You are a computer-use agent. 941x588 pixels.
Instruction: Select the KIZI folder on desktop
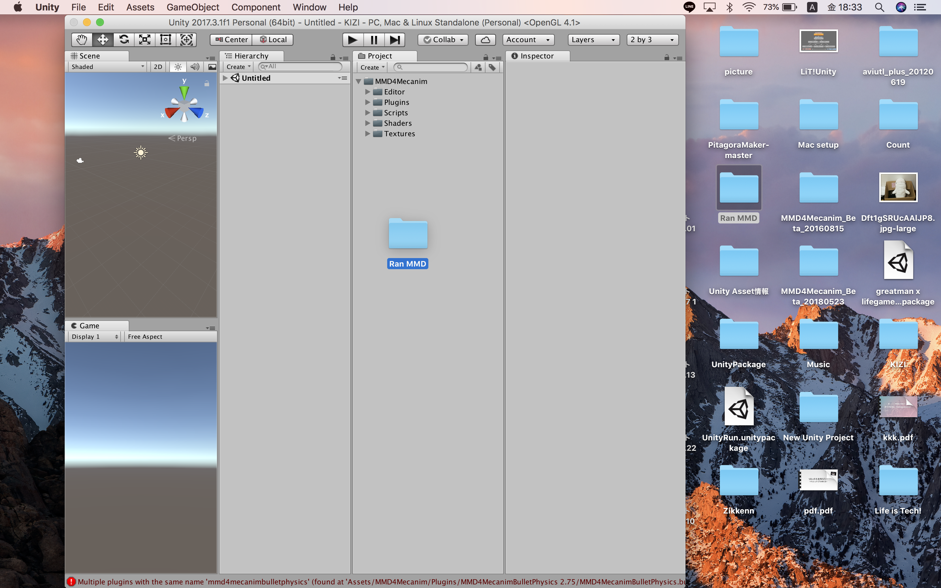[898, 344]
